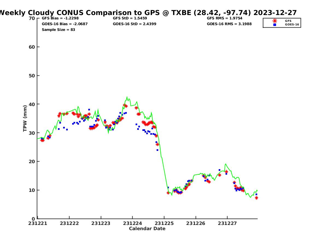Screen dimensions: 328x246
Task: Select the 'GFS Bias = -1.2298' text
Action: pyautogui.click(x=60, y=18)
